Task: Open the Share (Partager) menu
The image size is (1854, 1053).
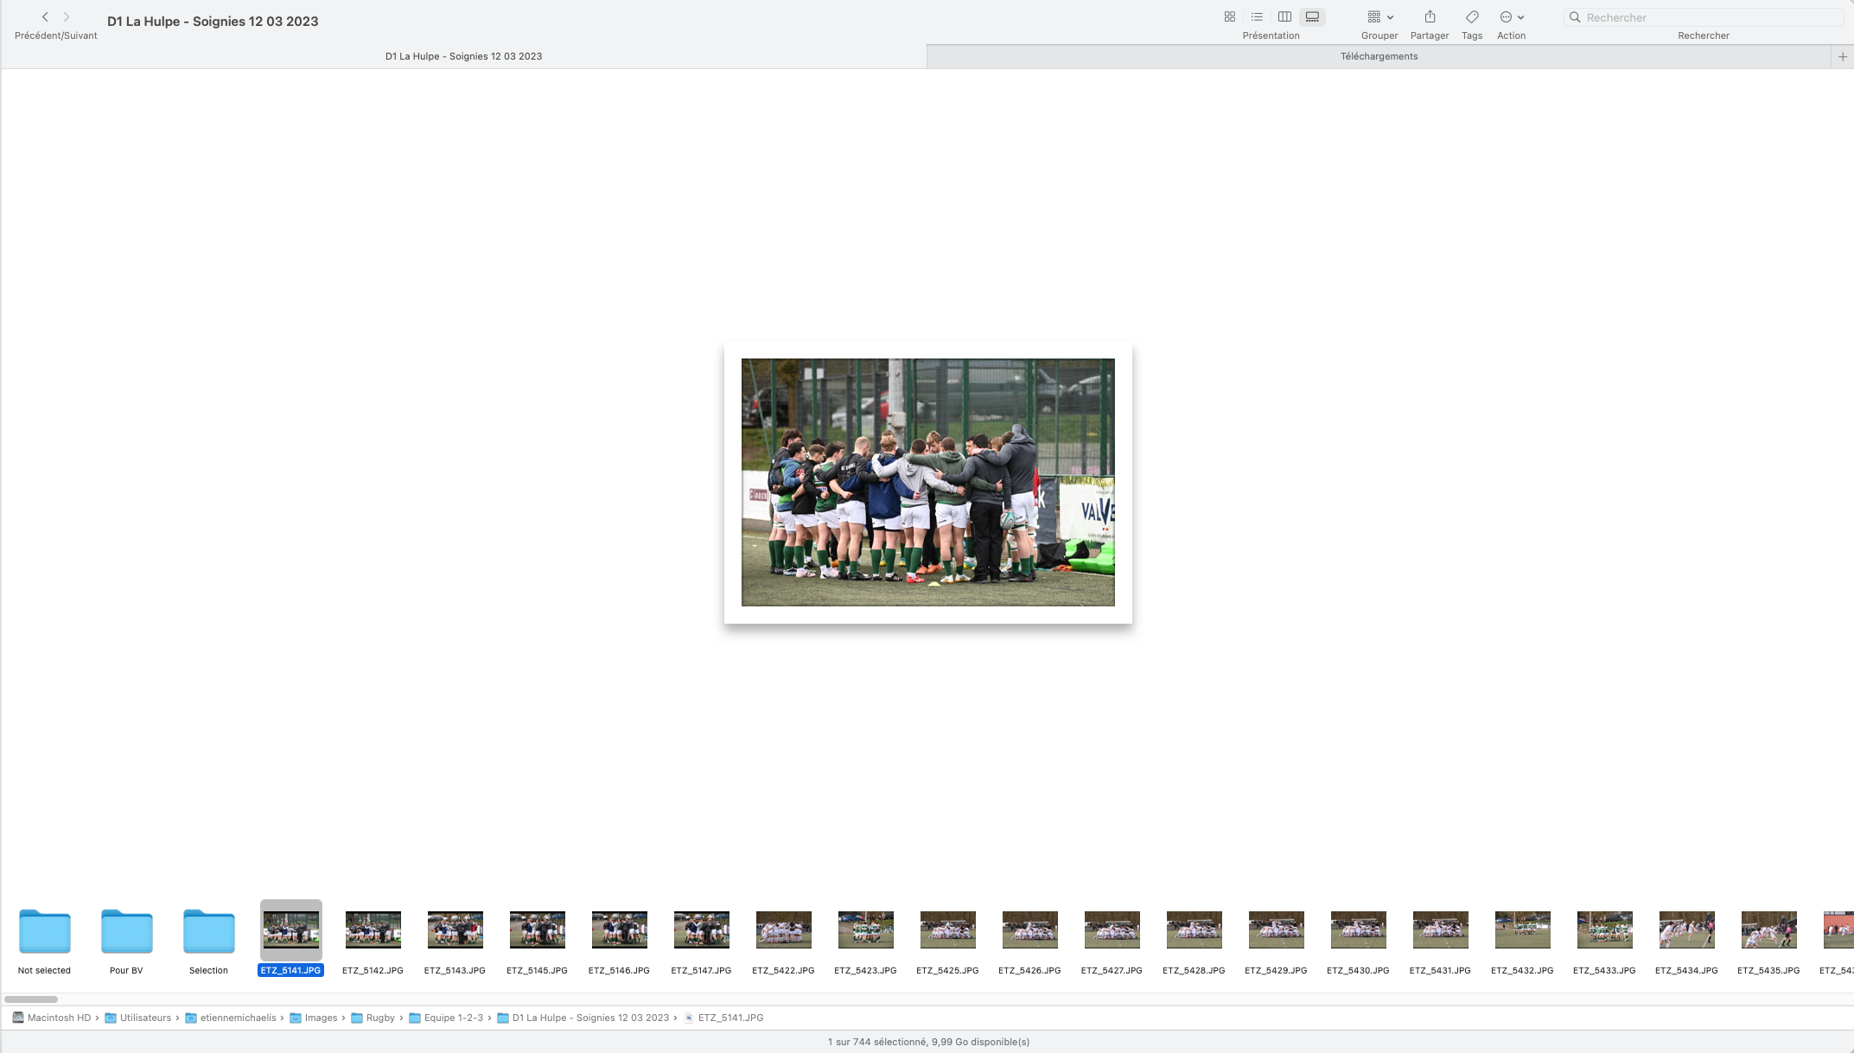Action: pos(1430,17)
